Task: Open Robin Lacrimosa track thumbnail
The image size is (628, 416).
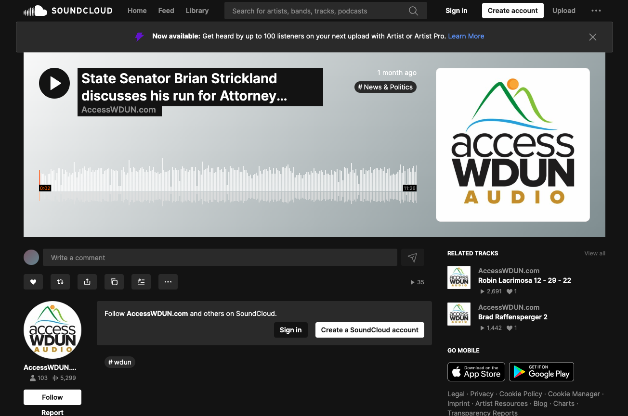Action: 459,277
